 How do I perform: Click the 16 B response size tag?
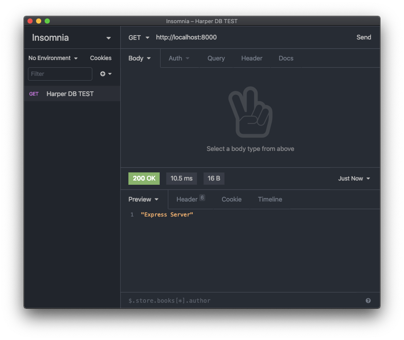(214, 178)
